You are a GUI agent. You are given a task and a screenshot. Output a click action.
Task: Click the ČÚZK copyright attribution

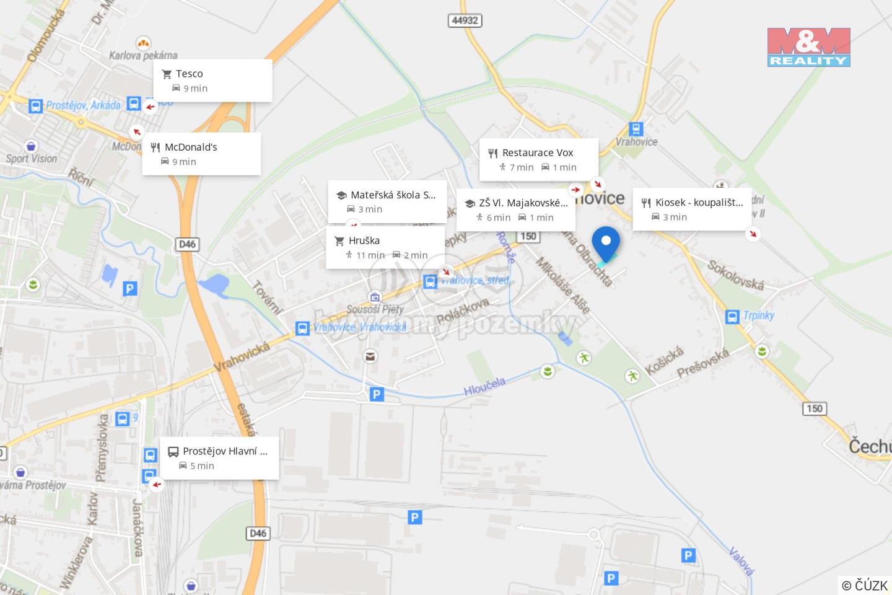tap(865, 585)
